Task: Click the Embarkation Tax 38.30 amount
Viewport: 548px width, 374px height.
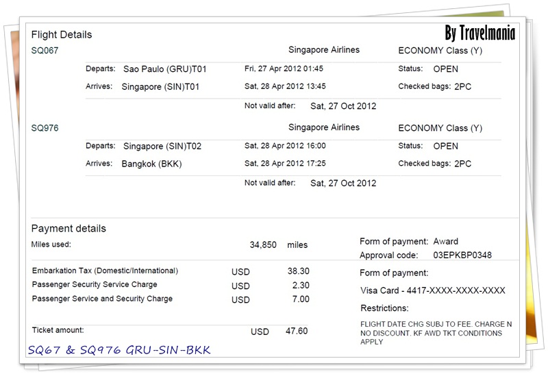Action: (x=298, y=271)
